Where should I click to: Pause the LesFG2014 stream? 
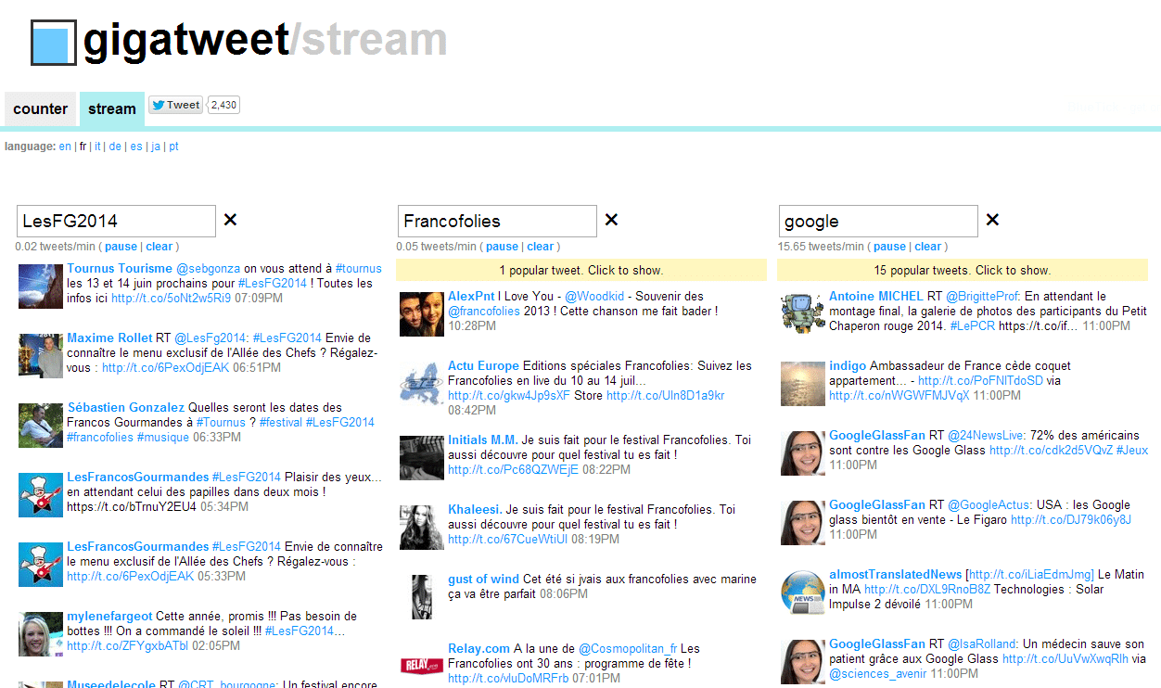[121, 247]
